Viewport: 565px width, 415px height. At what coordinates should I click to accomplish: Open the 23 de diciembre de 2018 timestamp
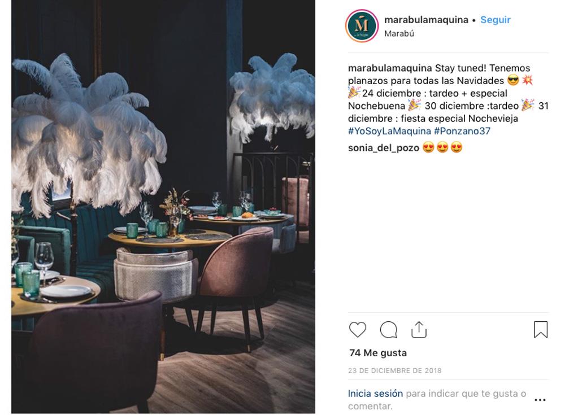(x=394, y=370)
